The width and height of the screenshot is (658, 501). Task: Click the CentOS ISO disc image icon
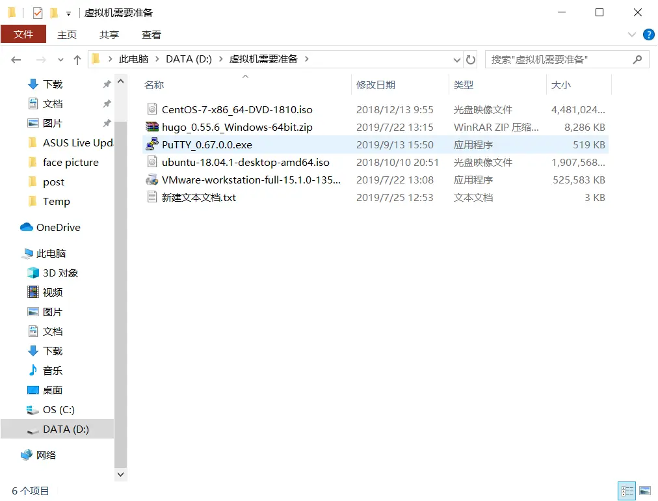[152, 109]
